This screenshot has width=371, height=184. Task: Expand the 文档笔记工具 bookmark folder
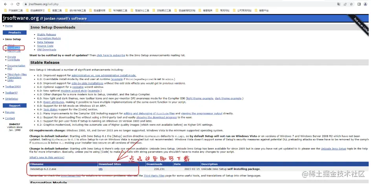point(162,10)
